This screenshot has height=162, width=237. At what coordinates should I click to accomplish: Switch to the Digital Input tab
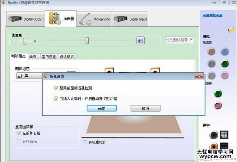[130, 19]
